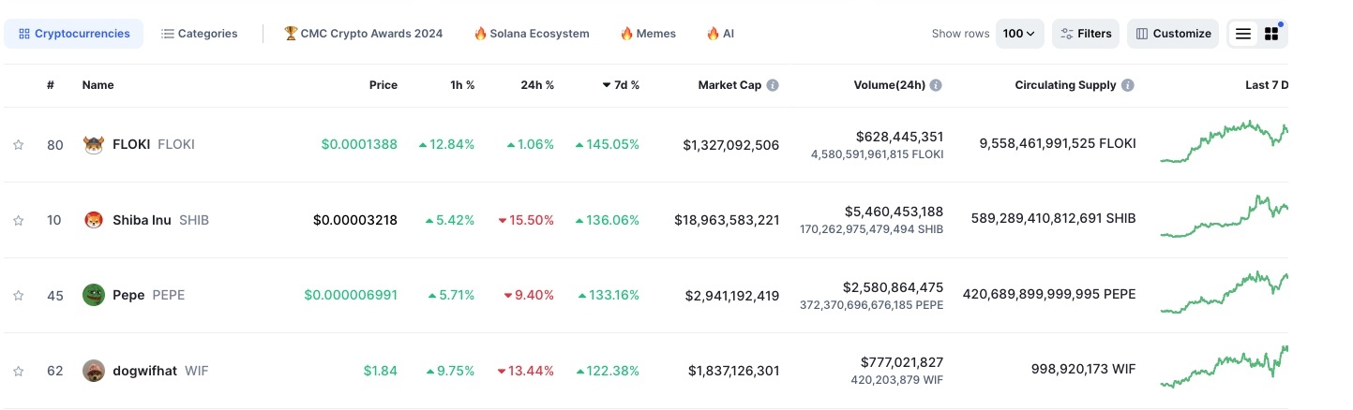1353x410 pixels.
Task: Click the Market Cap info icon
Action: [x=773, y=85]
